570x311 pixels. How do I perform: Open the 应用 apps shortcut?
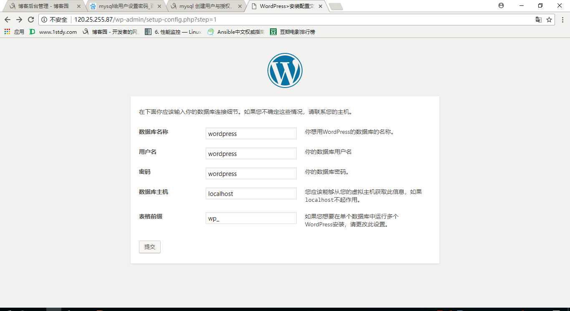coord(14,32)
